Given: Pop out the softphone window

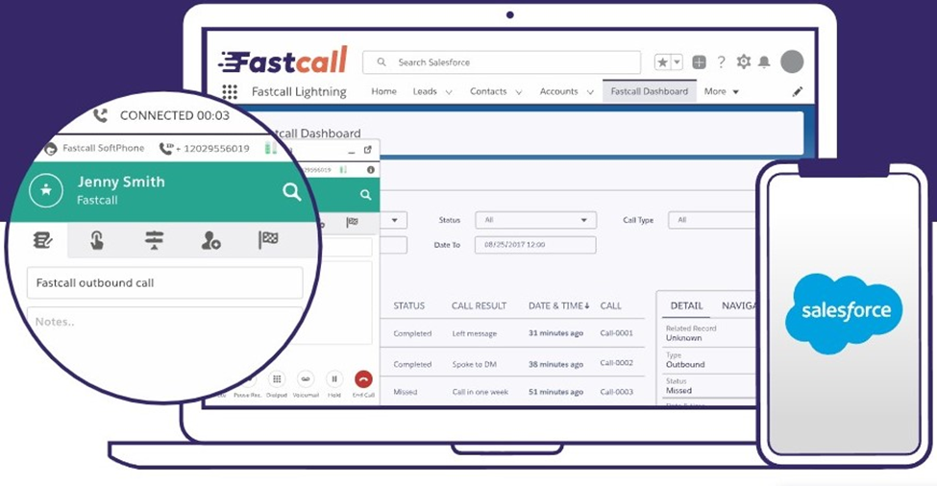Looking at the screenshot, I should (367, 149).
